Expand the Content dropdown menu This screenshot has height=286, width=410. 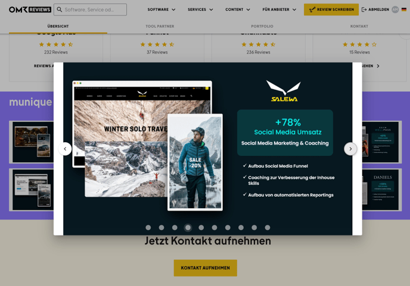(238, 10)
